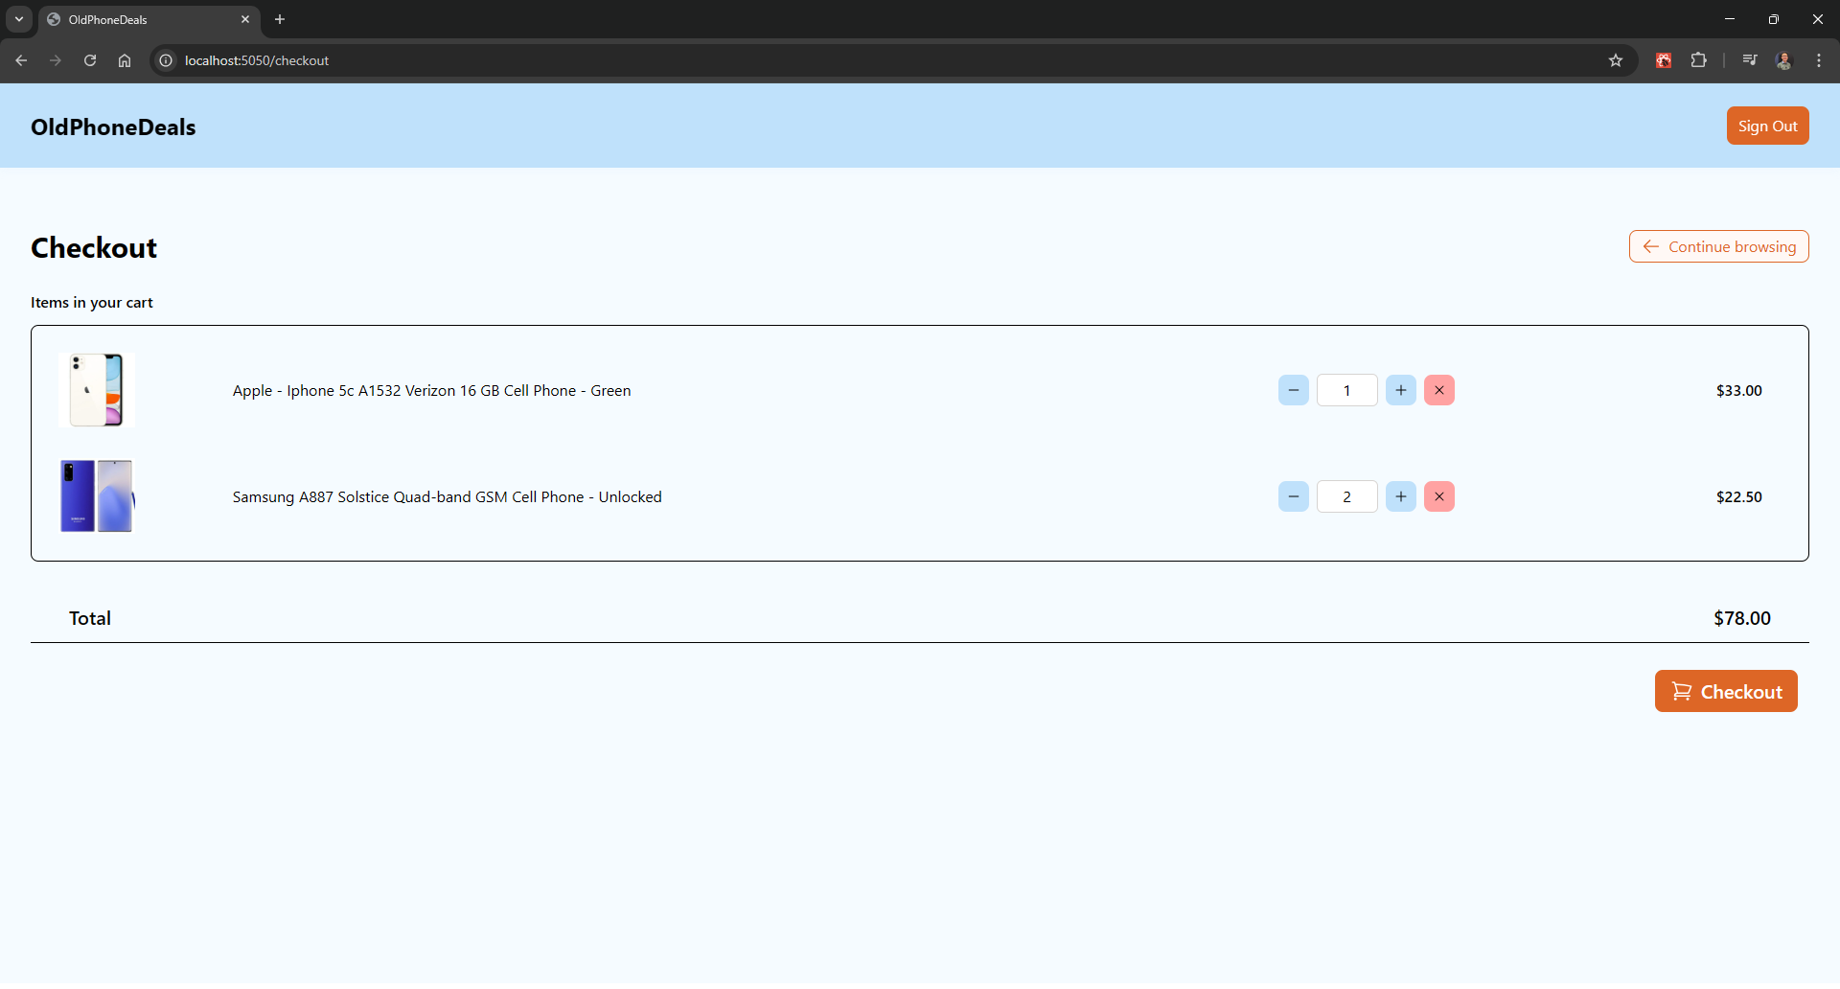Click Continue browsing to return shopping
The image size is (1840, 989).
[1718, 246]
